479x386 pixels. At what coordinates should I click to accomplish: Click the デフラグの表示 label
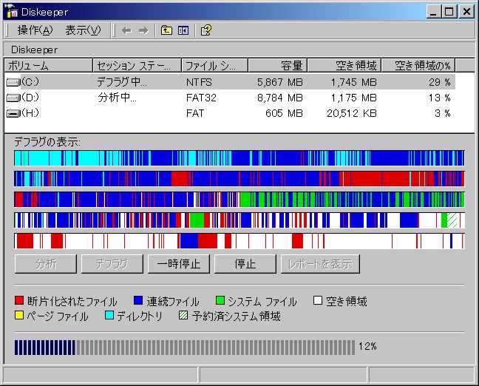pyautogui.click(x=47, y=142)
